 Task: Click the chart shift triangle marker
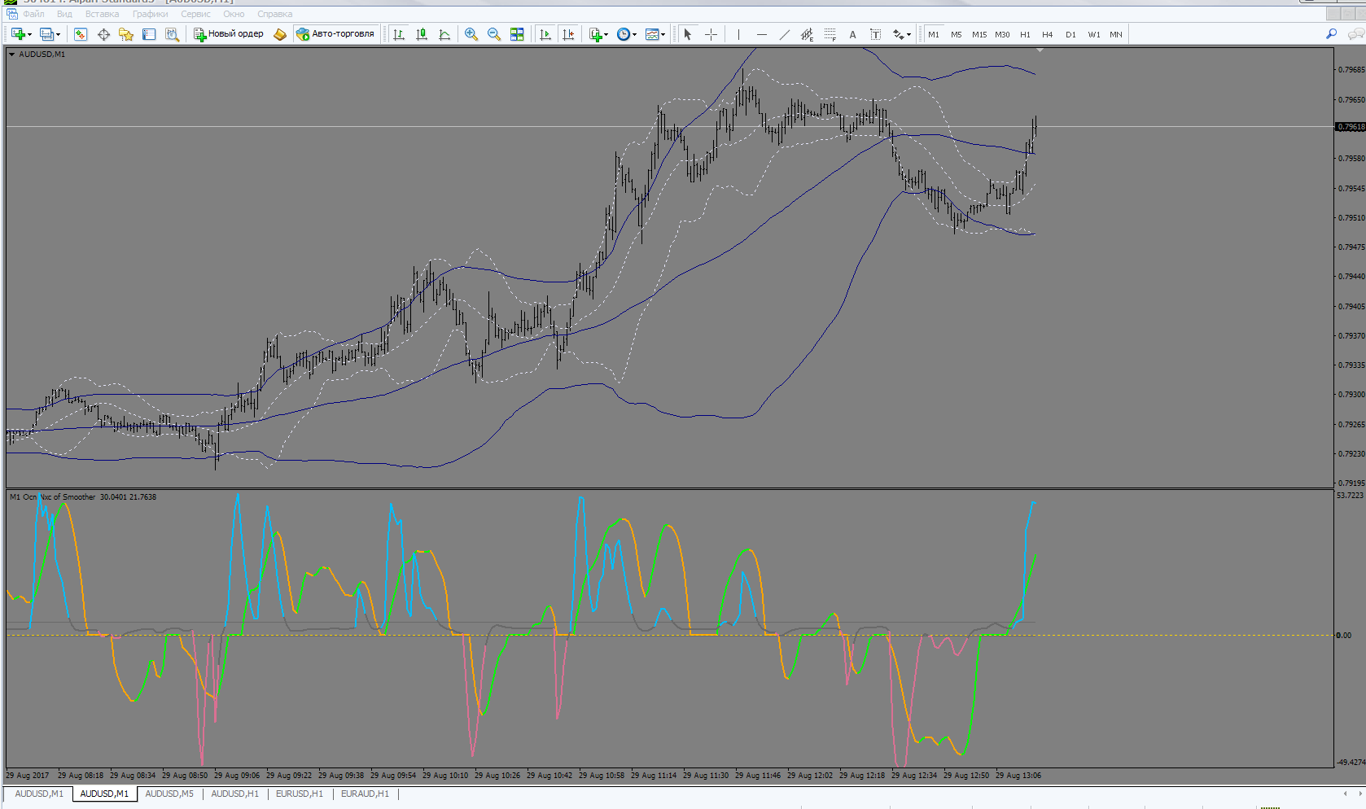[1040, 50]
